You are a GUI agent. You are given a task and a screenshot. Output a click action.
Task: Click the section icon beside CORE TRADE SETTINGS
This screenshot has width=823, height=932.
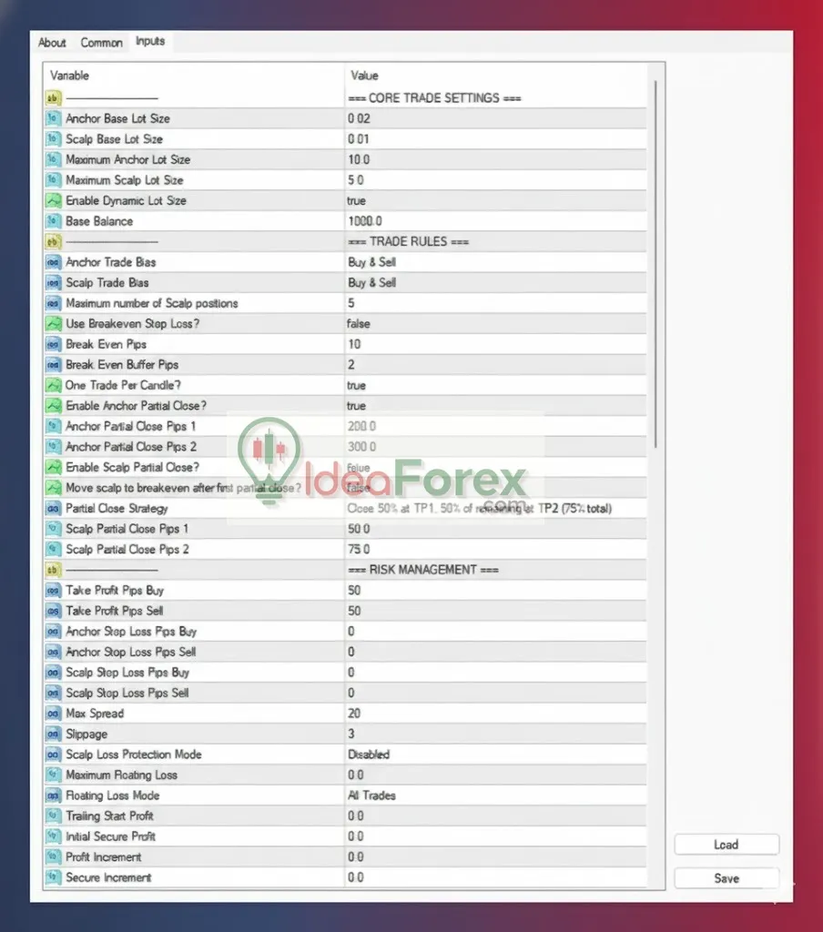coord(53,98)
